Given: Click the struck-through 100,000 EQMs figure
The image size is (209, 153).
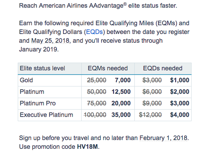Looking at the screenshot, I should tap(95, 115).
